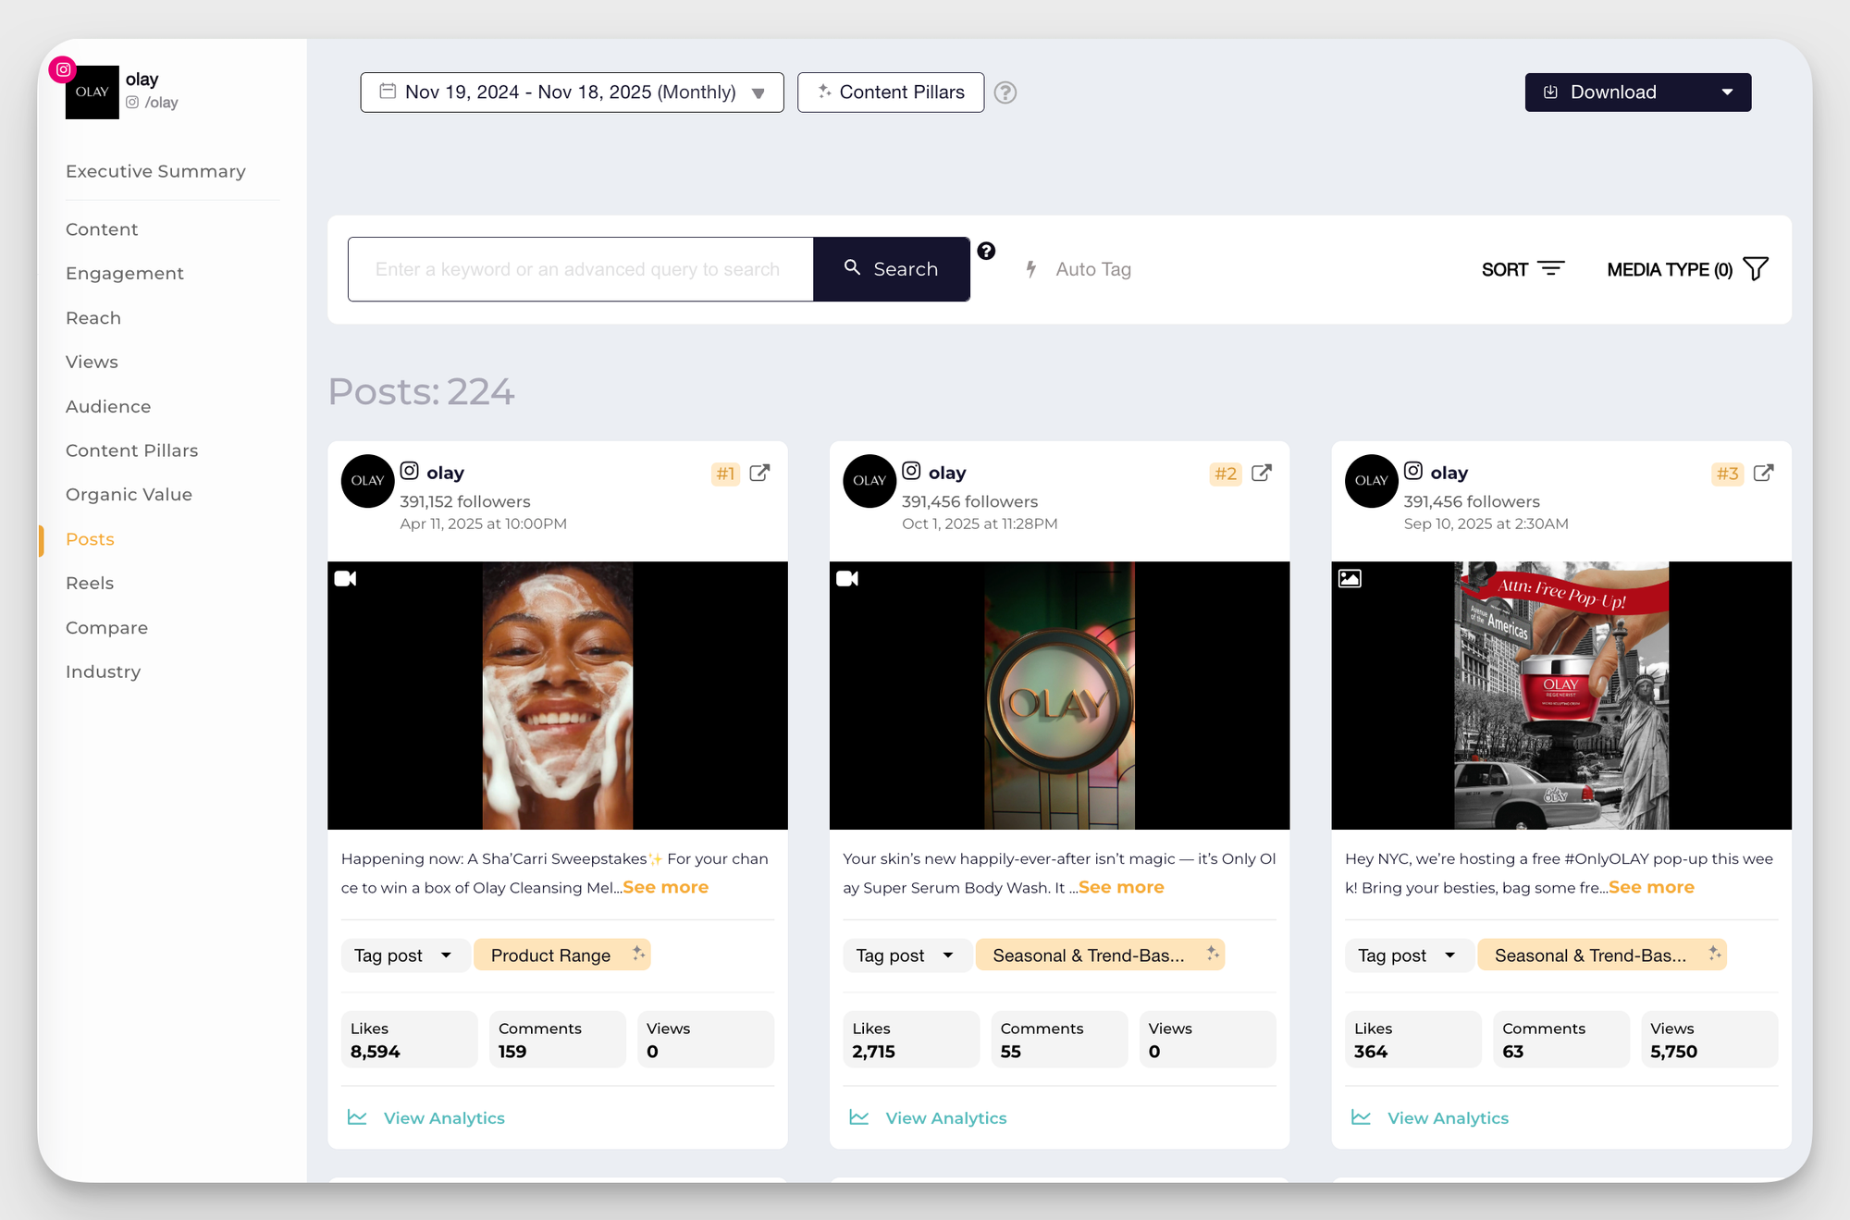
Task: Click the external link icon on post #1
Action: (x=759, y=473)
